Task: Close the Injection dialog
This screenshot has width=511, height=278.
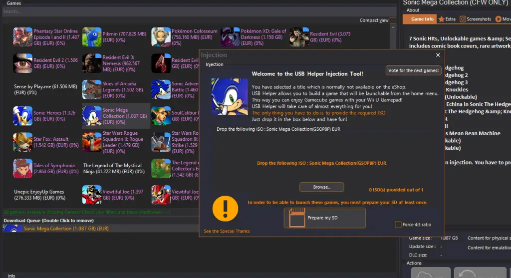Action: click(x=438, y=55)
